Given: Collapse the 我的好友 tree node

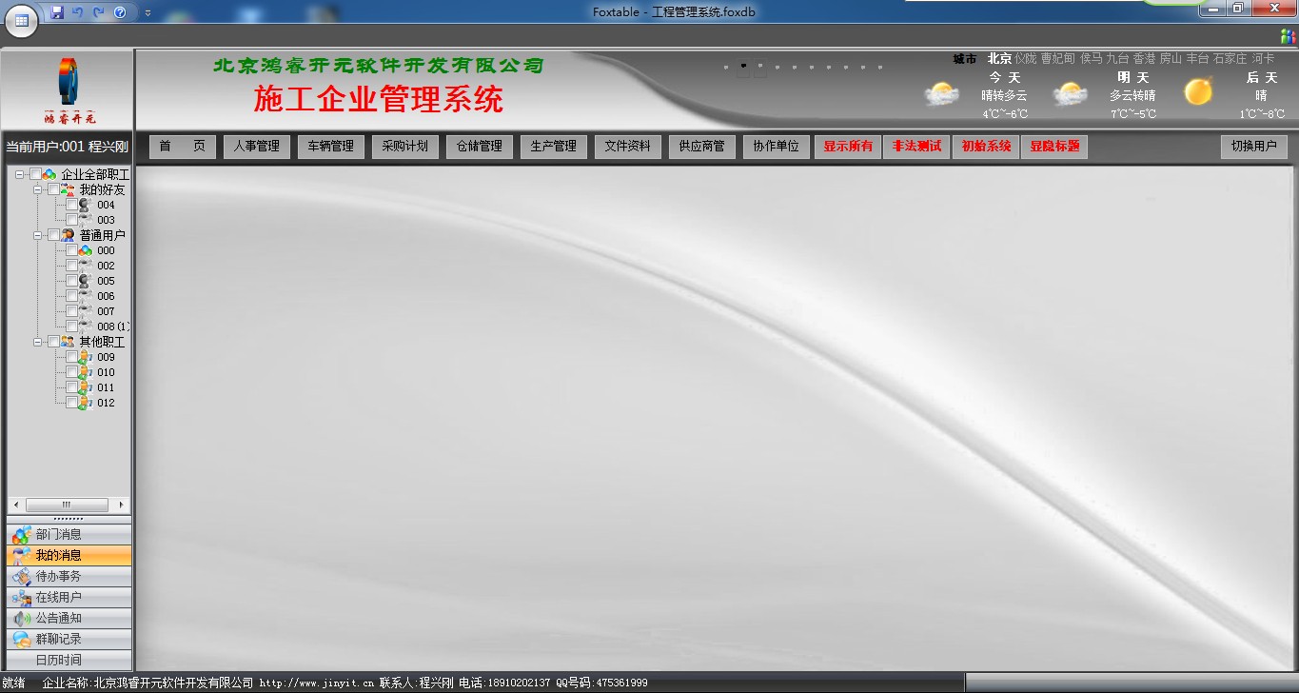Looking at the screenshot, I should (38, 189).
